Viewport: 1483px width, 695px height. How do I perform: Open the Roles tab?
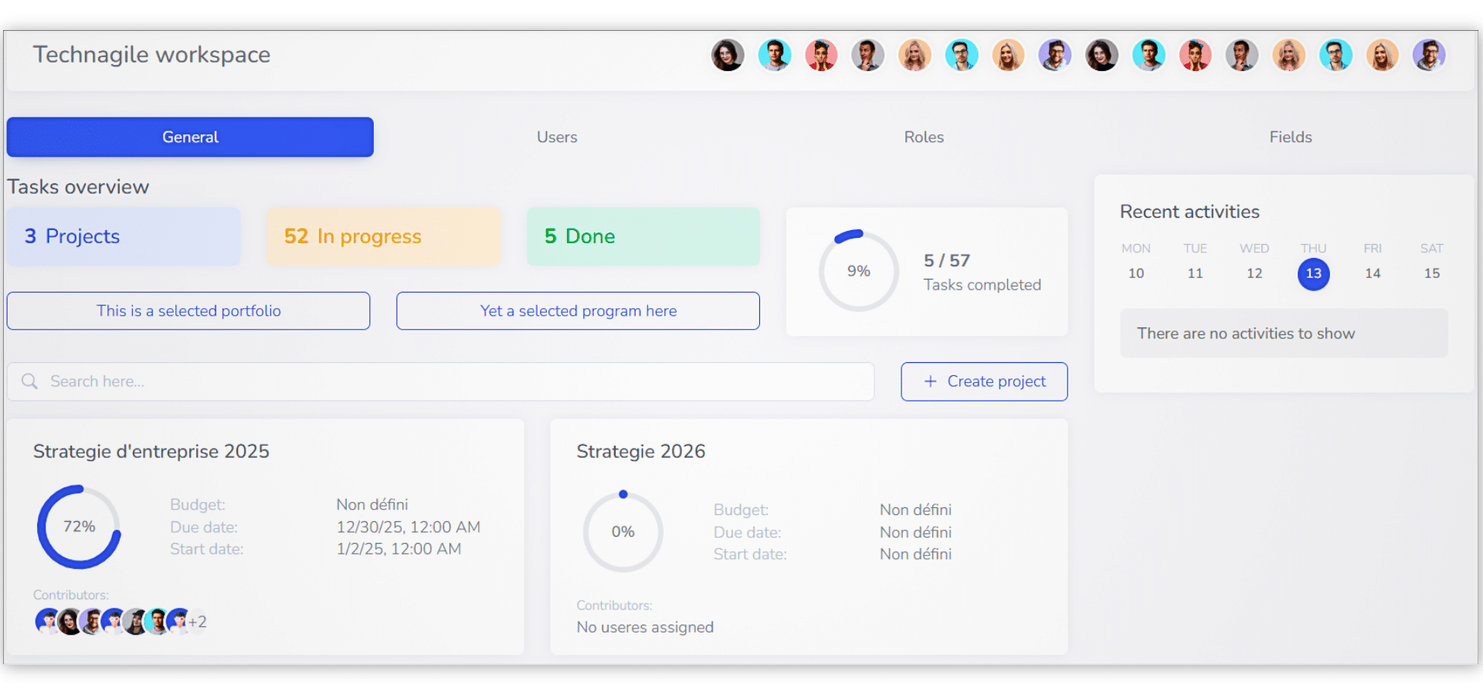click(924, 137)
